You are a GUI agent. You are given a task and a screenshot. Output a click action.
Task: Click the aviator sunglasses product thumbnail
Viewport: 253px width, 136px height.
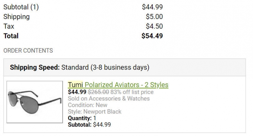tap(35, 102)
